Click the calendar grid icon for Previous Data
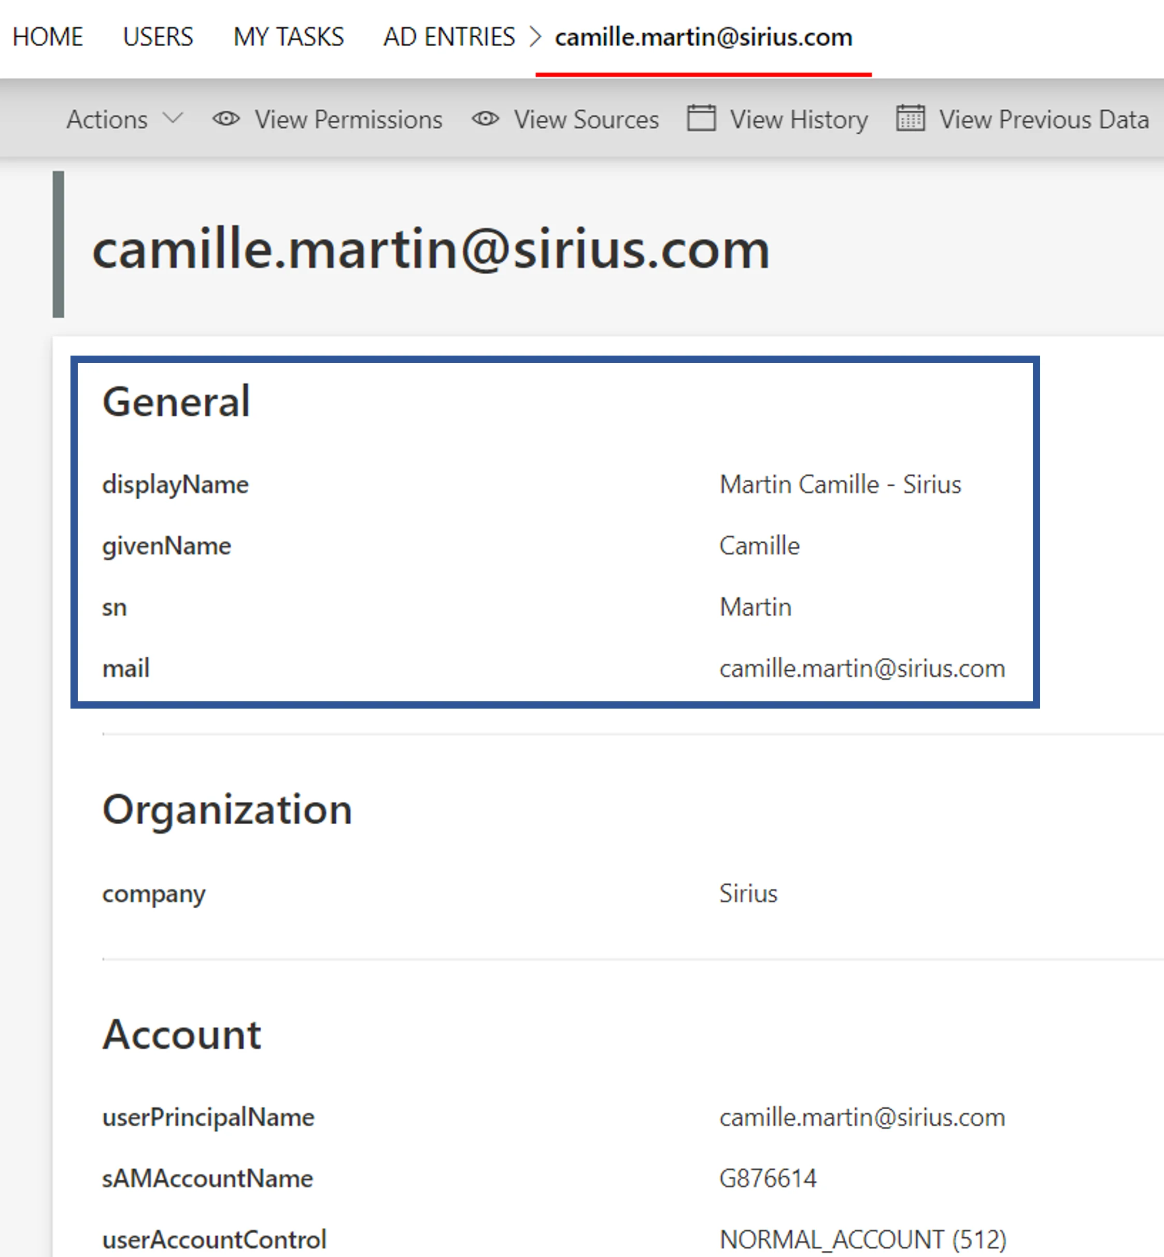The image size is (1164, 1257). click(910, 118)
